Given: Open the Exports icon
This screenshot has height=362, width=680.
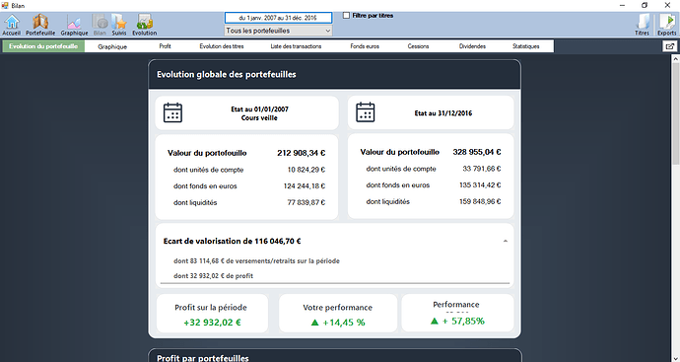Looking at the screenshot, I should 666,25.
